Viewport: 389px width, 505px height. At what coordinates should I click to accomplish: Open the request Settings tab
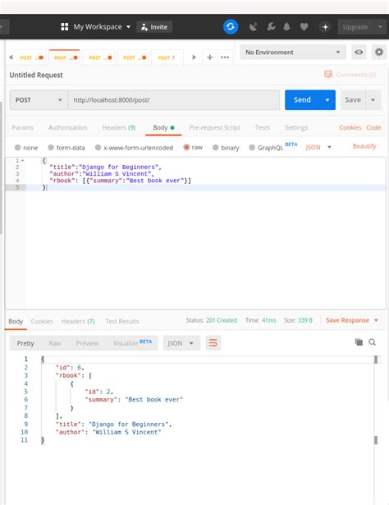[296, 127]
